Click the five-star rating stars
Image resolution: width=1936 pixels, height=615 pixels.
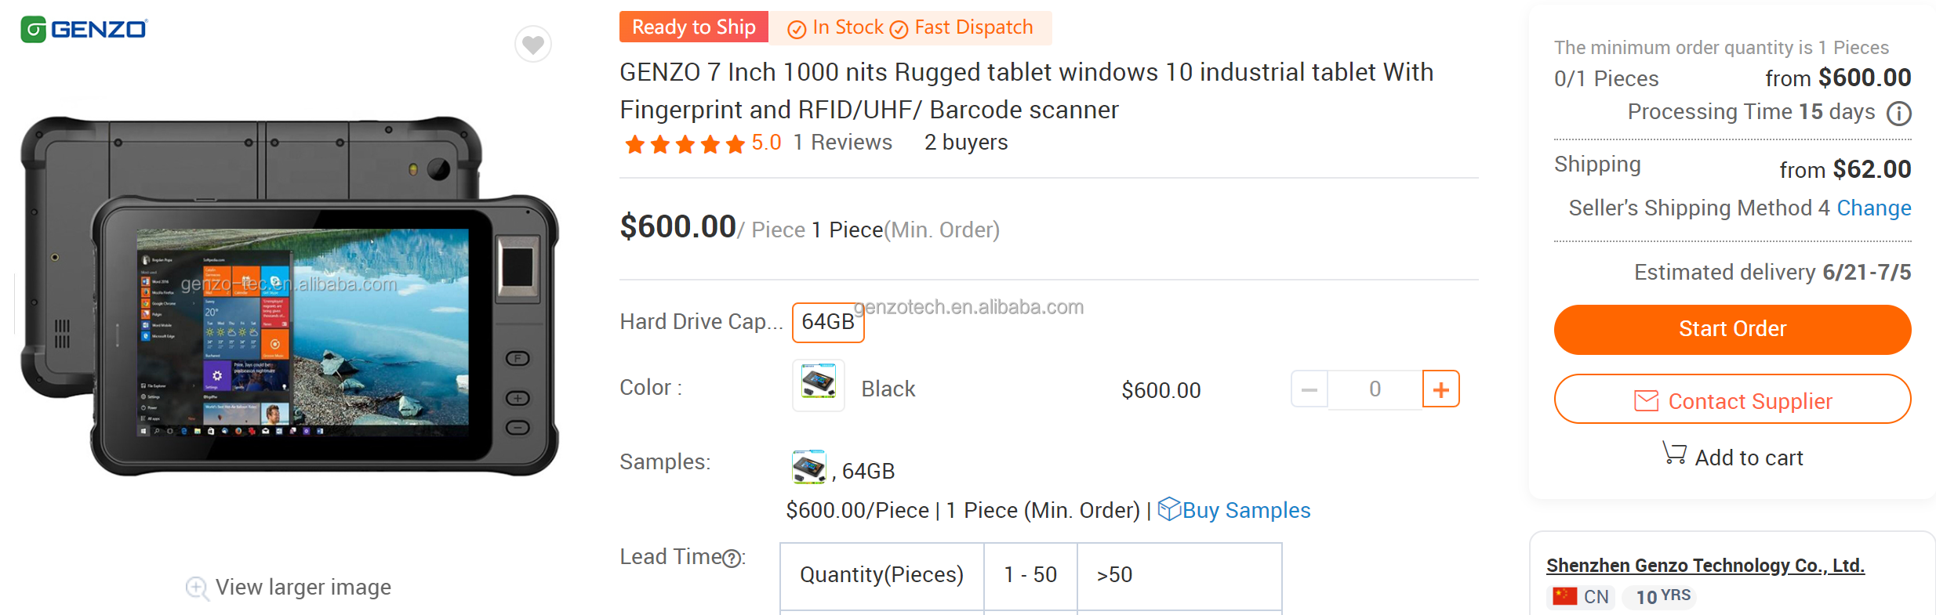[684, 144]
